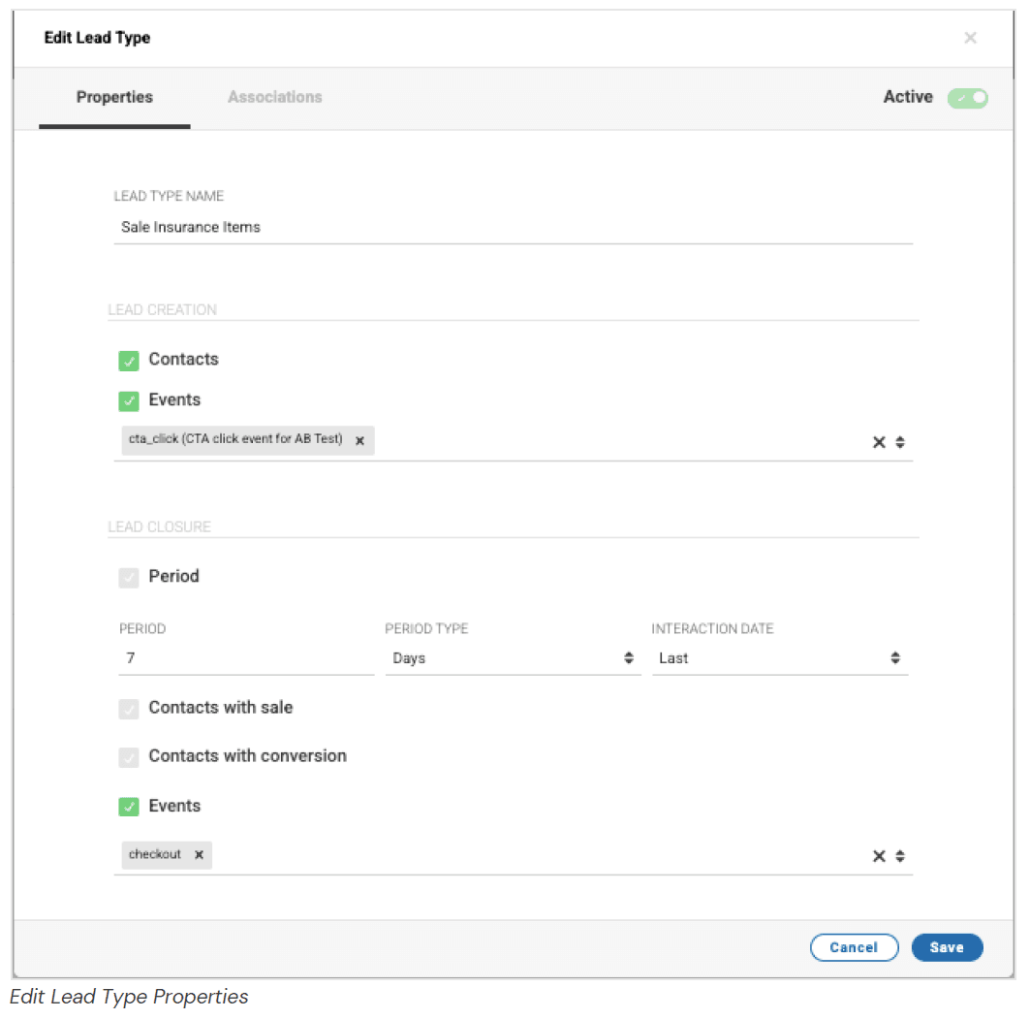Clear all lead closure events

[x=879, y=856]
